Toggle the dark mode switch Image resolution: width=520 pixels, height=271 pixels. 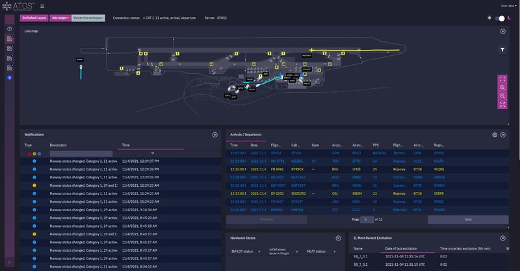pos(500,18)
